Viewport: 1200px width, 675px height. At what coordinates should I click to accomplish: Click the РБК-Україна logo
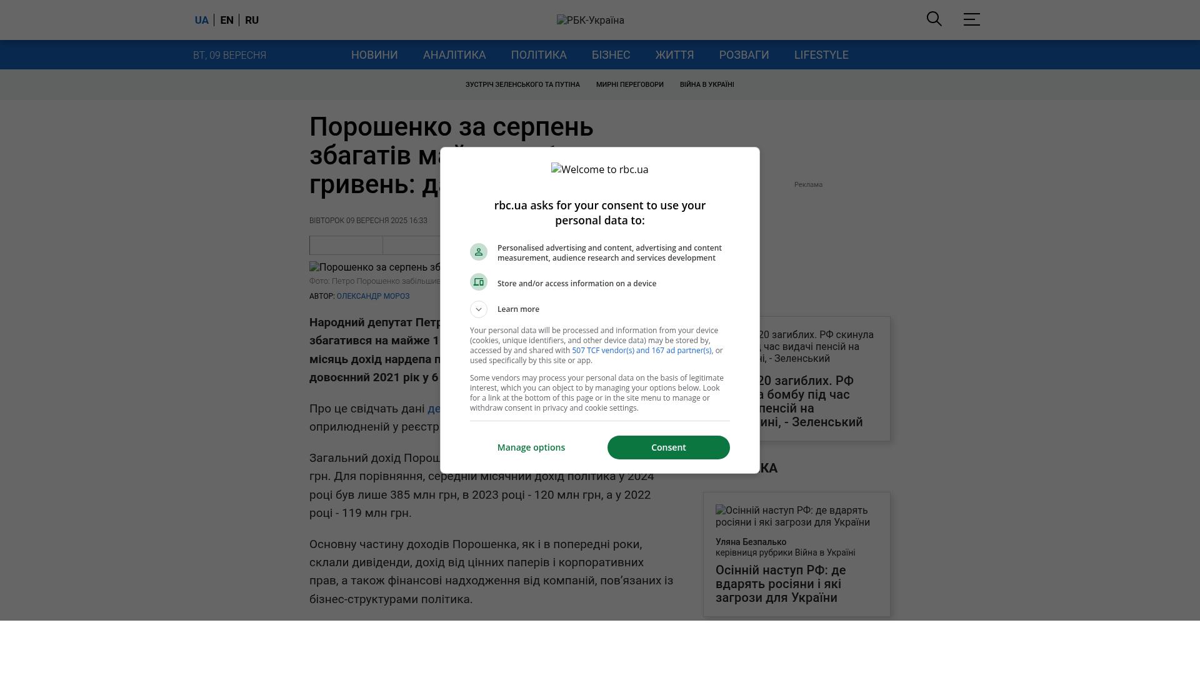[591, 20]
